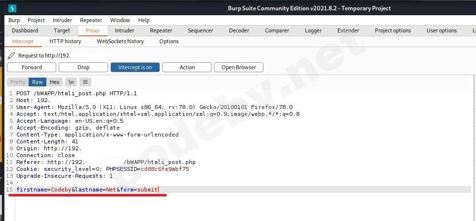476x221 pixels.
Task: Open the WebSockets history sub-tab
Action: pos(120,41)
